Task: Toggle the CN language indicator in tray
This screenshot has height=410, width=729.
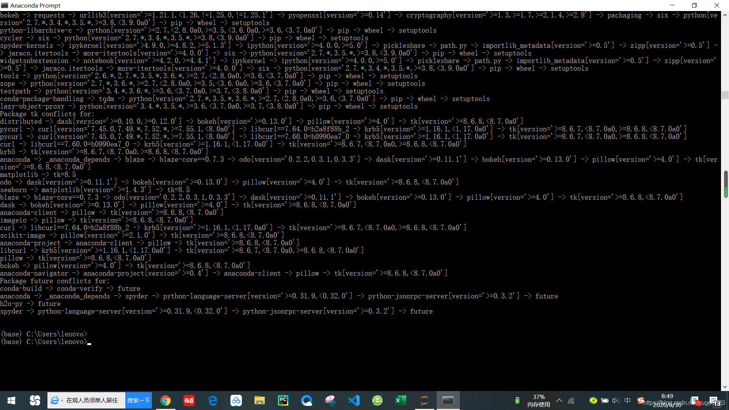Action: (627, 402)
